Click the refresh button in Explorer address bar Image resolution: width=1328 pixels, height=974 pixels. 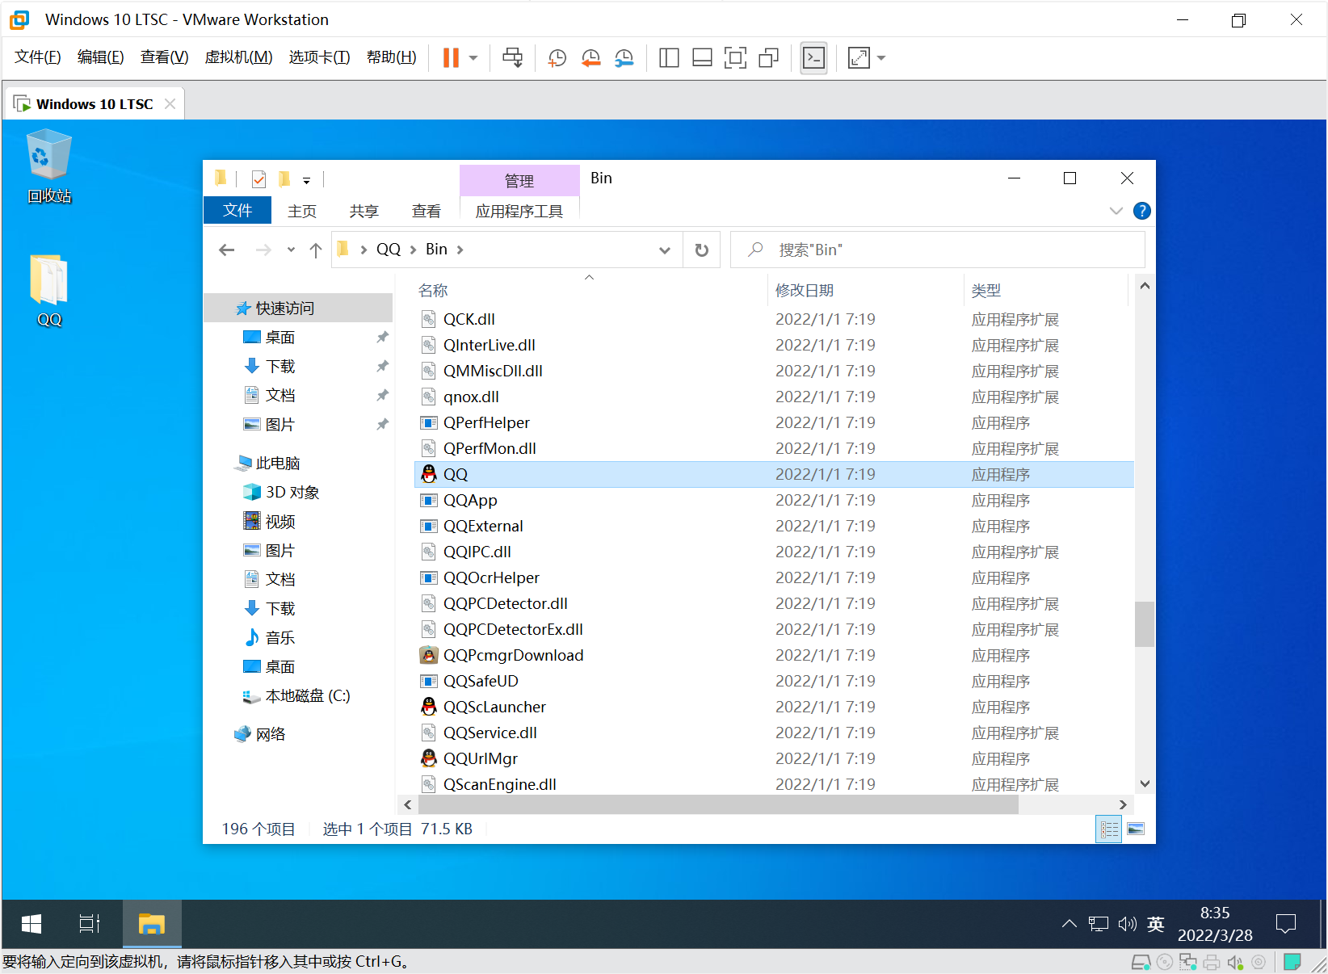(701, 250)
